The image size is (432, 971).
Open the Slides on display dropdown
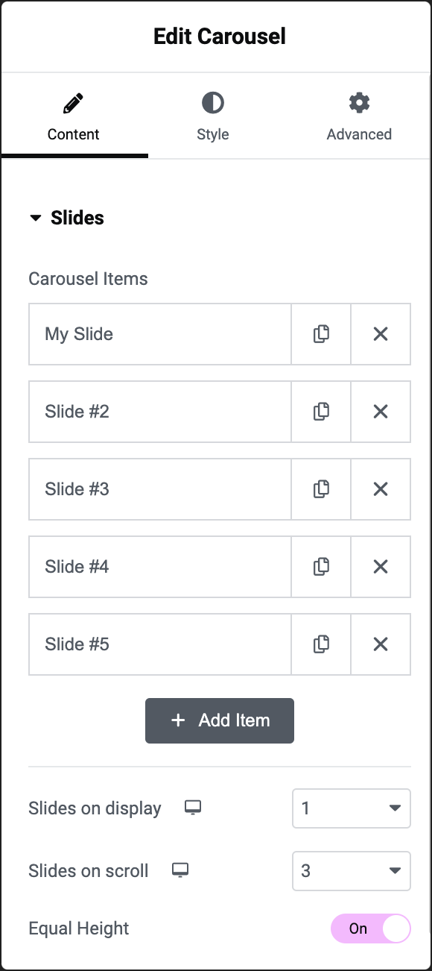click(351, 808)
